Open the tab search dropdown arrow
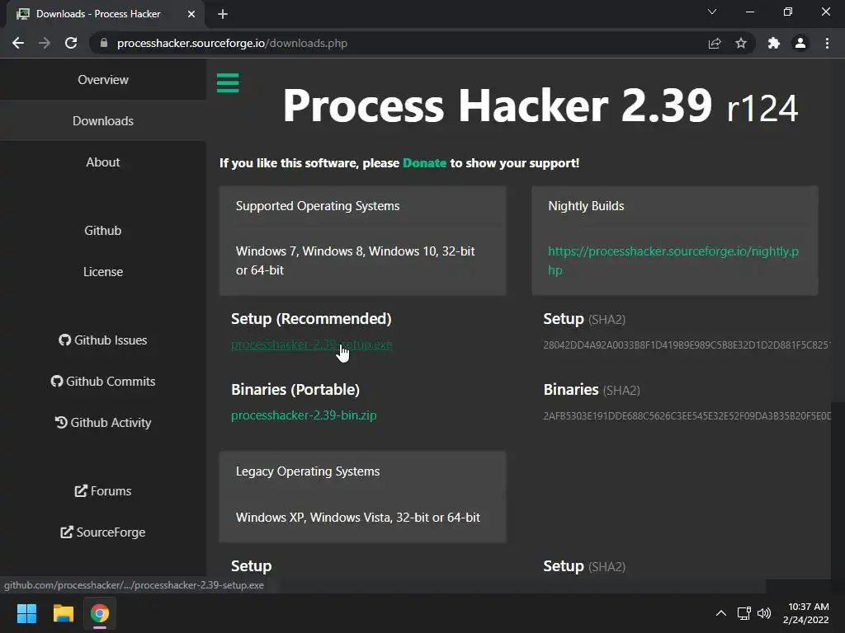845x633 pixels. [x=712, y=12]
